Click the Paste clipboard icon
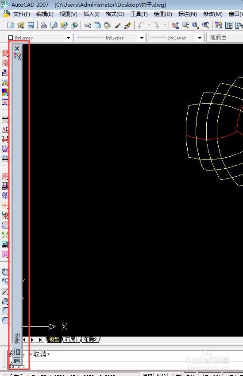This screenshot has height=376, width=243. tap(108, 25)
